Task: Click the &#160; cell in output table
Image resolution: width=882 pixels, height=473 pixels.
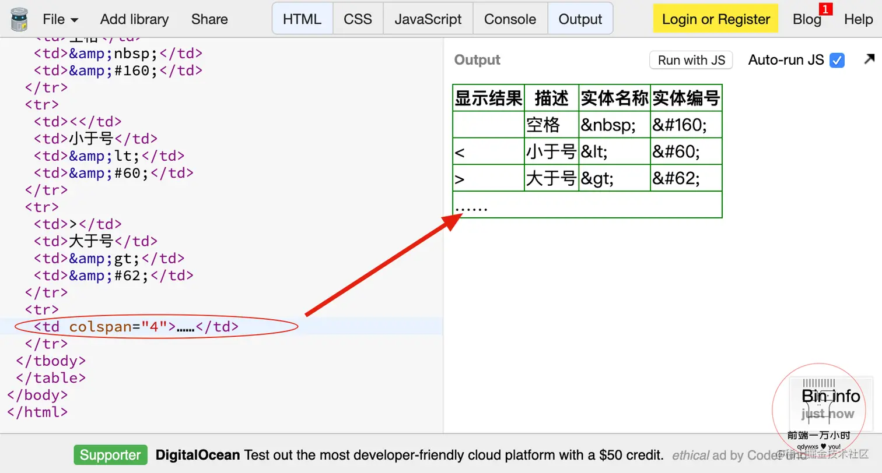Action: (x=687, y=125)
